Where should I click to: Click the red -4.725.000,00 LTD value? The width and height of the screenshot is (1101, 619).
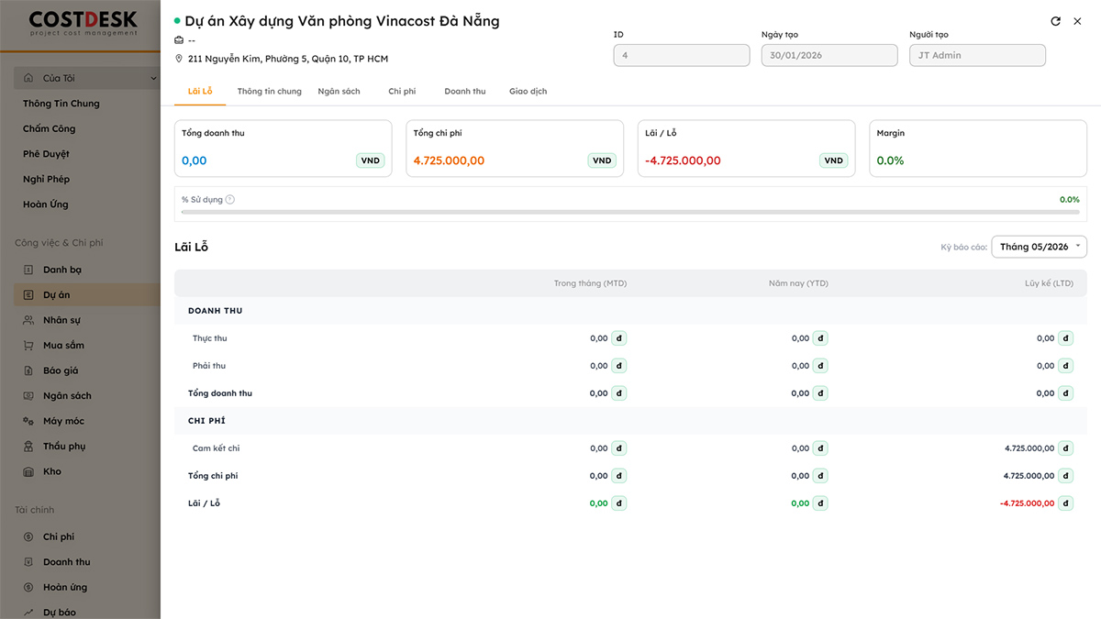point(1028,503)
